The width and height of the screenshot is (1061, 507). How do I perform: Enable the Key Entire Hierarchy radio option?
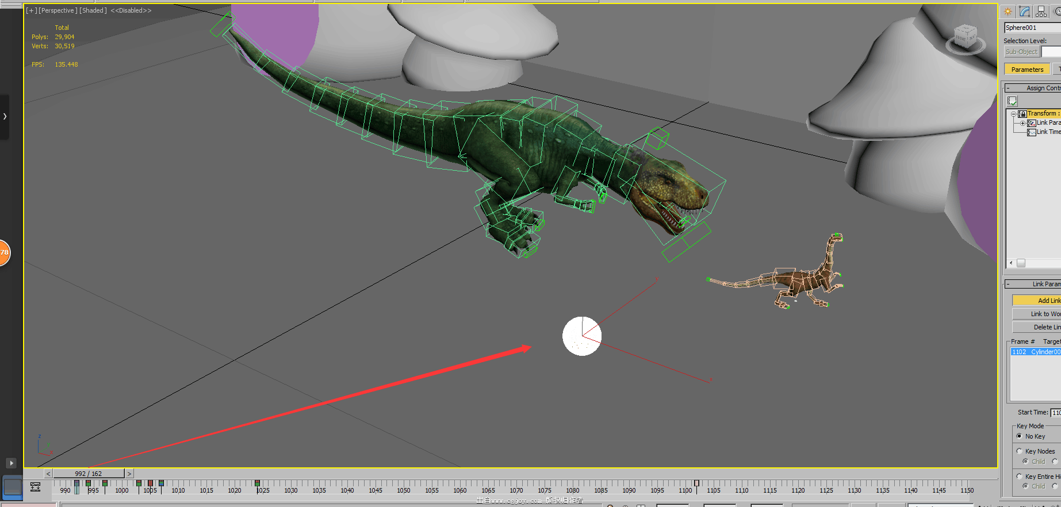[x=1020, y=477]
